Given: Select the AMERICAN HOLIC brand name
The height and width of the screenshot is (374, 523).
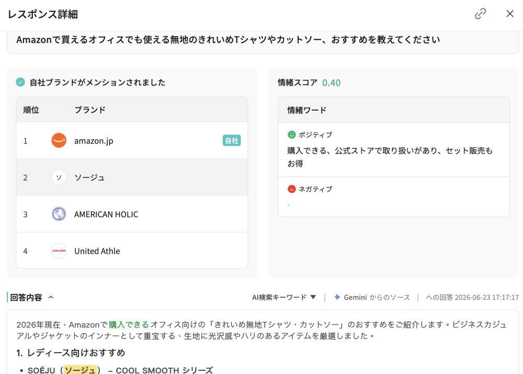Looking at the screenshot, I should (x=106, y=214).
